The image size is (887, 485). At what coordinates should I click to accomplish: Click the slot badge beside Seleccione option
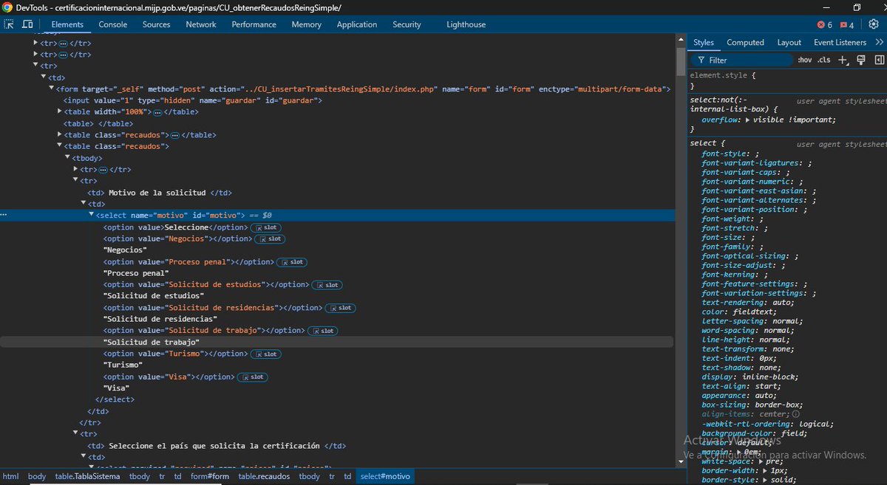[265, 227]
